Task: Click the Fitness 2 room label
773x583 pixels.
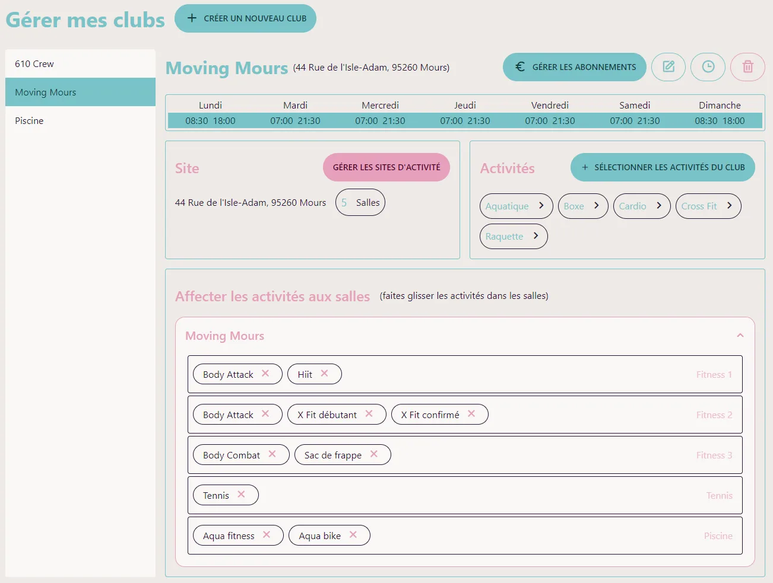Action: click(714, 415)
